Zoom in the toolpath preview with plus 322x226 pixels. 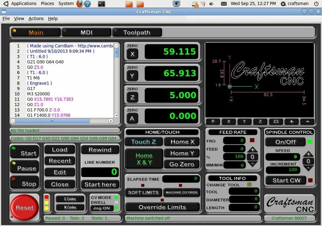[x=291, y=121]
